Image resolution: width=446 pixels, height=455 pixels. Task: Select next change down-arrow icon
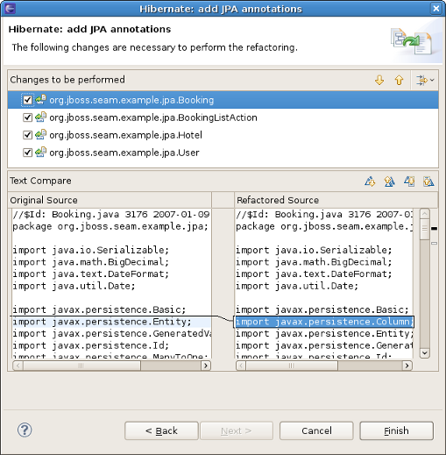379,80
